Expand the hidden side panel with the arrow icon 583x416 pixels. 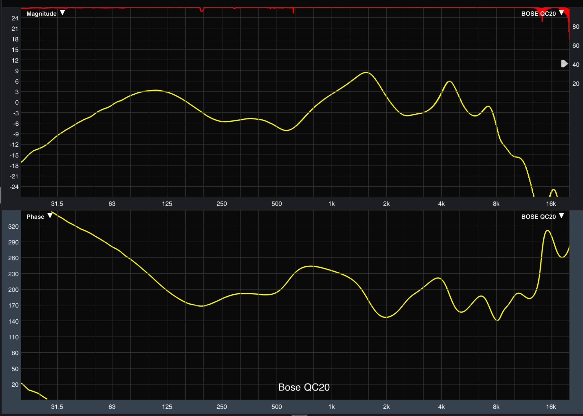pos(564,64)
